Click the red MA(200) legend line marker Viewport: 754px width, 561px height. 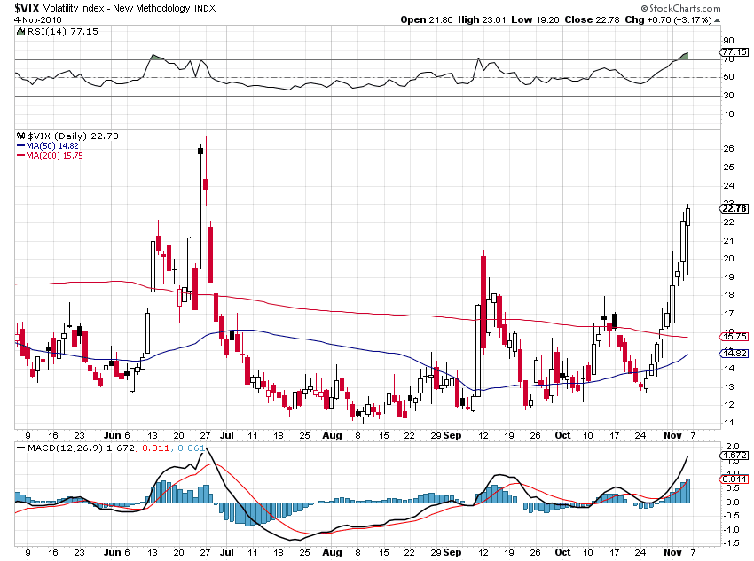pyautogui.click(x=20, y=156)
